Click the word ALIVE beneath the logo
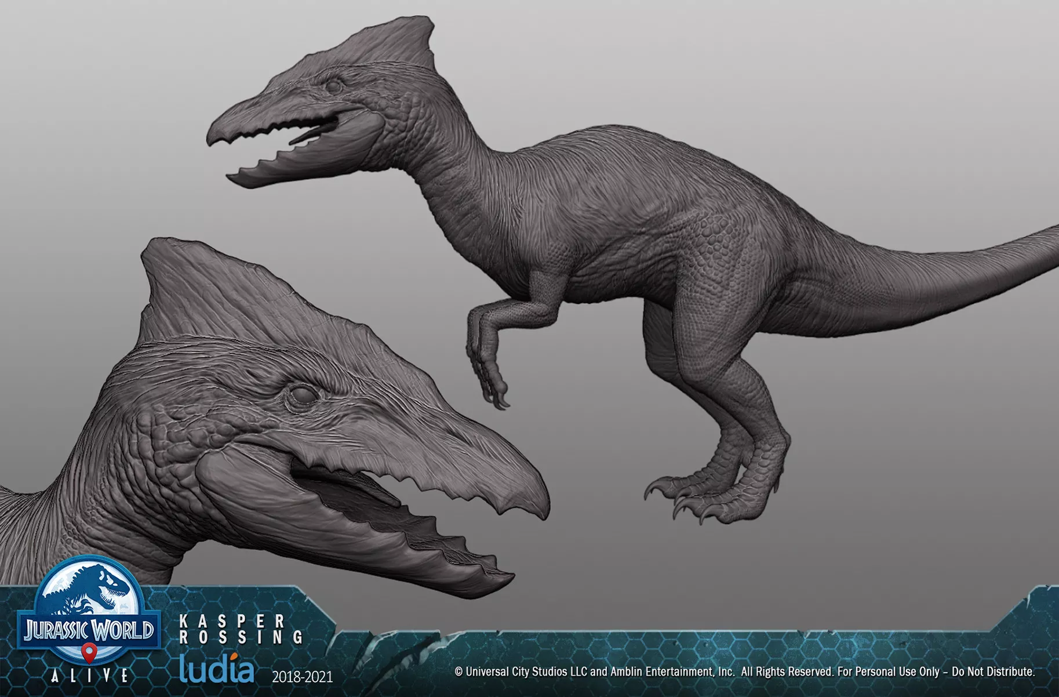The image size is (1059, 697). [88, 676]
